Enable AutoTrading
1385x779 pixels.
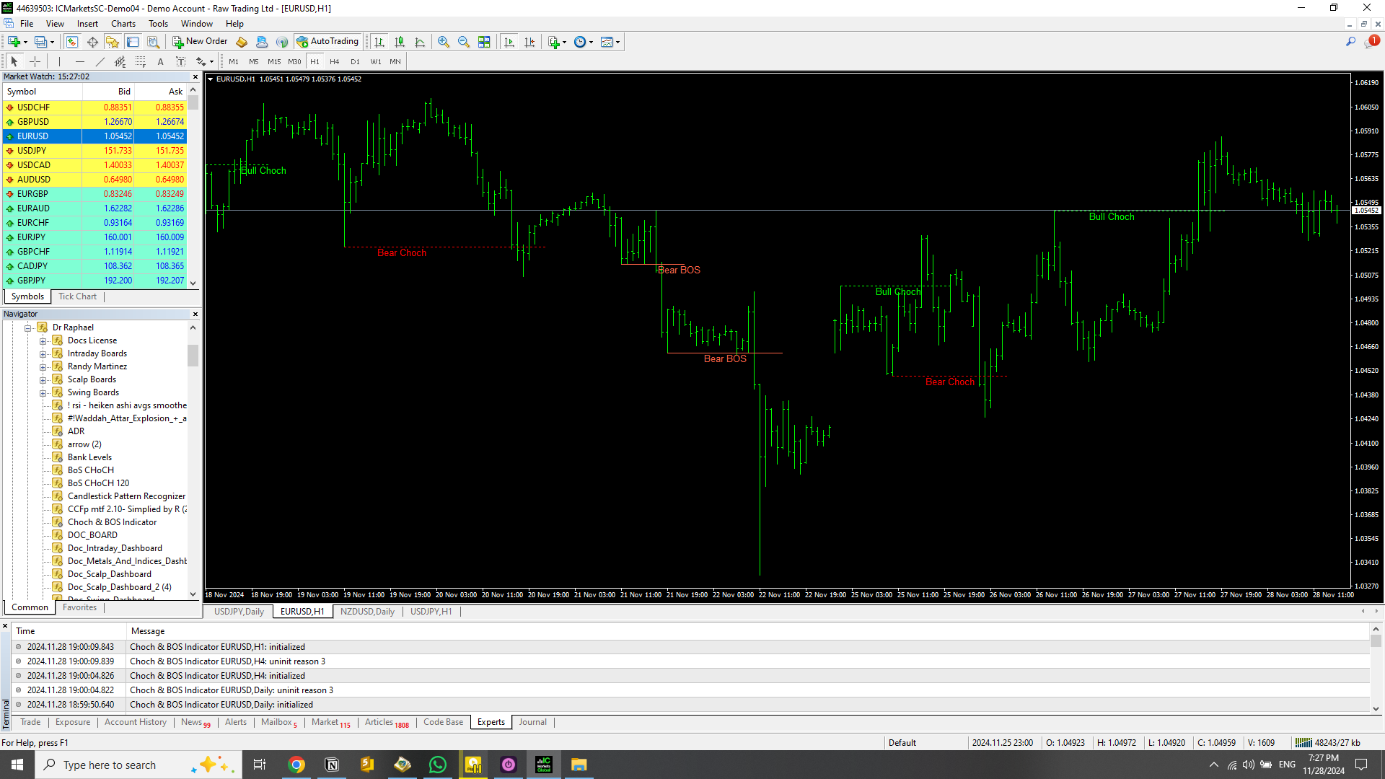[328, 41]
